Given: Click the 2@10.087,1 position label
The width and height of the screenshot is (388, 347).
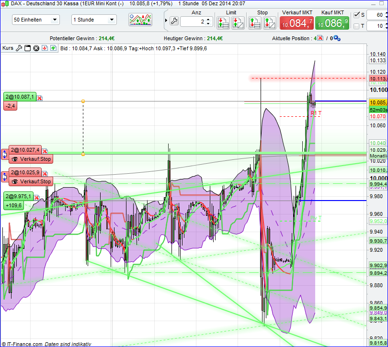Looking at the screenshot, I should pos(20,97).
